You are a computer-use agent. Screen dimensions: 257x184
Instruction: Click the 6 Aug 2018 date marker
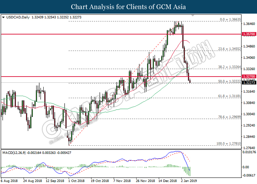pyautogui.click(x=10, y=181)
